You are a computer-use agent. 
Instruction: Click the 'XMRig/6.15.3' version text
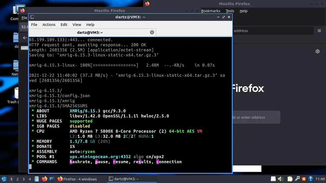(x=85, y=111)
